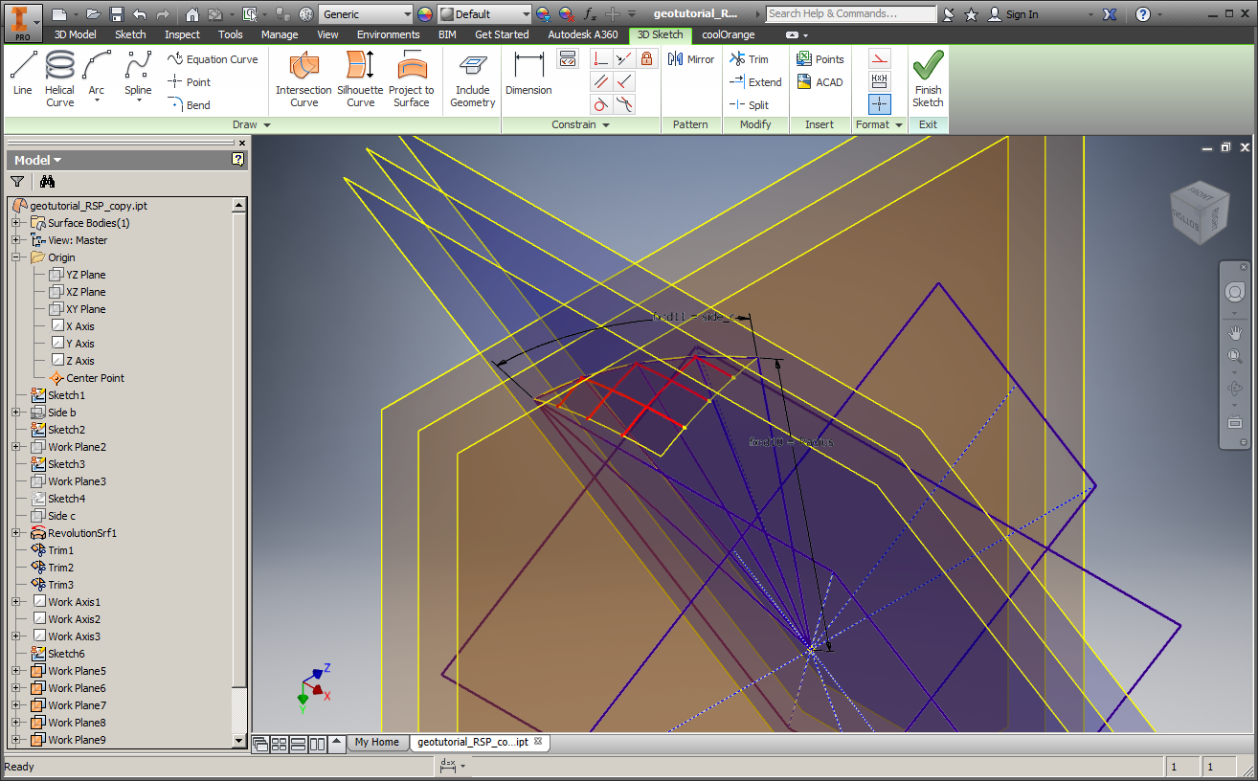Toggle driven dimension format
Image resolution: width=1258 pixels, height=781 pixels.
(x=880, y=81)
